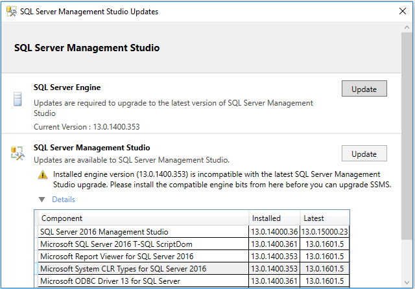Click the vertical scrollbar track
The image size is (415, 289).
tap(408, 259)
